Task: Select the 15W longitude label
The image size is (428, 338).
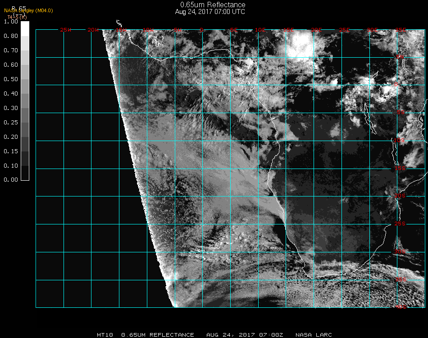Action: pos(121,30)
